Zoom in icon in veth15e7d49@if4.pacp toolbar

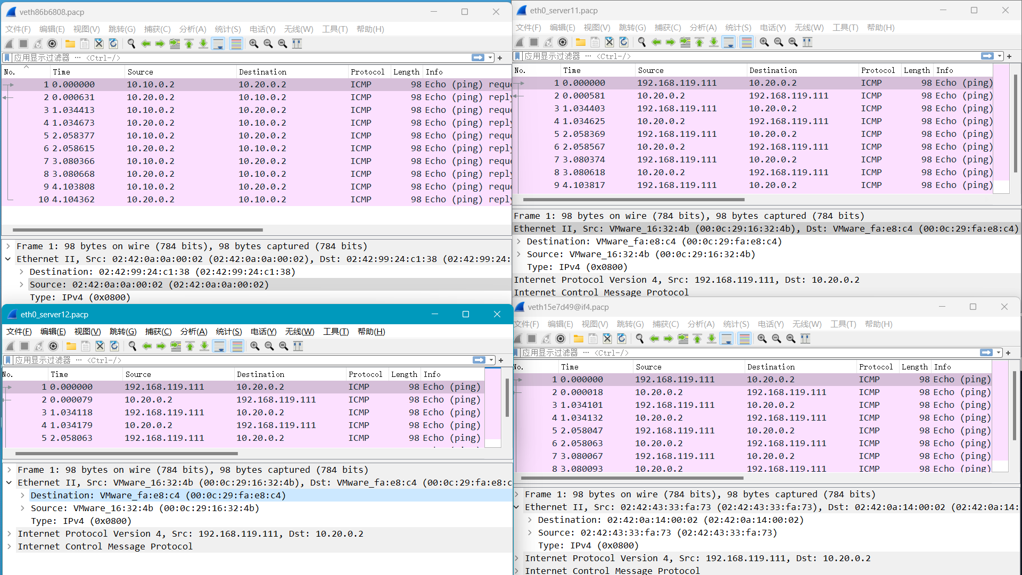pos(762,339)
